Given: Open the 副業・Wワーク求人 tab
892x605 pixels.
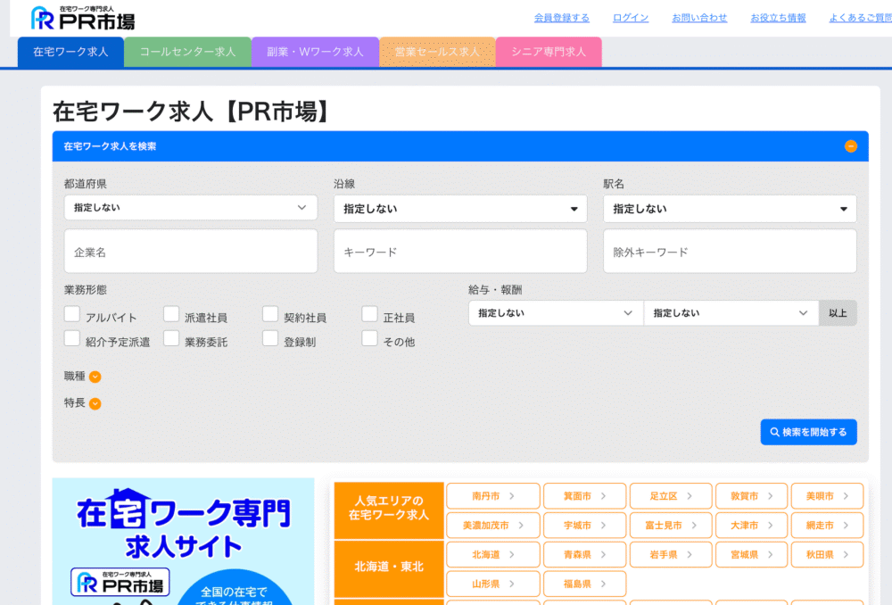Looking at the screenshot, I should (315, 52).
